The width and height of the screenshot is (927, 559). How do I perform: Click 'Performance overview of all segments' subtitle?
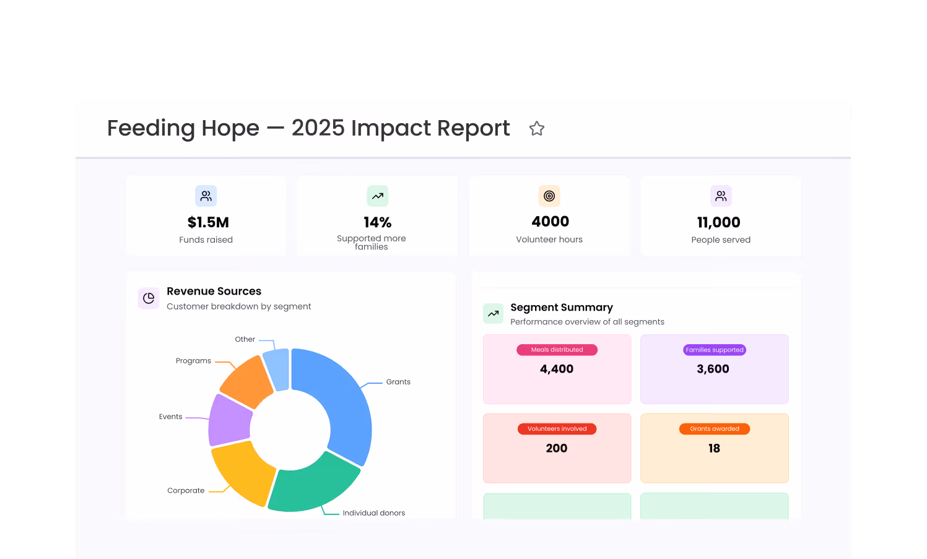tap(587, 322)
